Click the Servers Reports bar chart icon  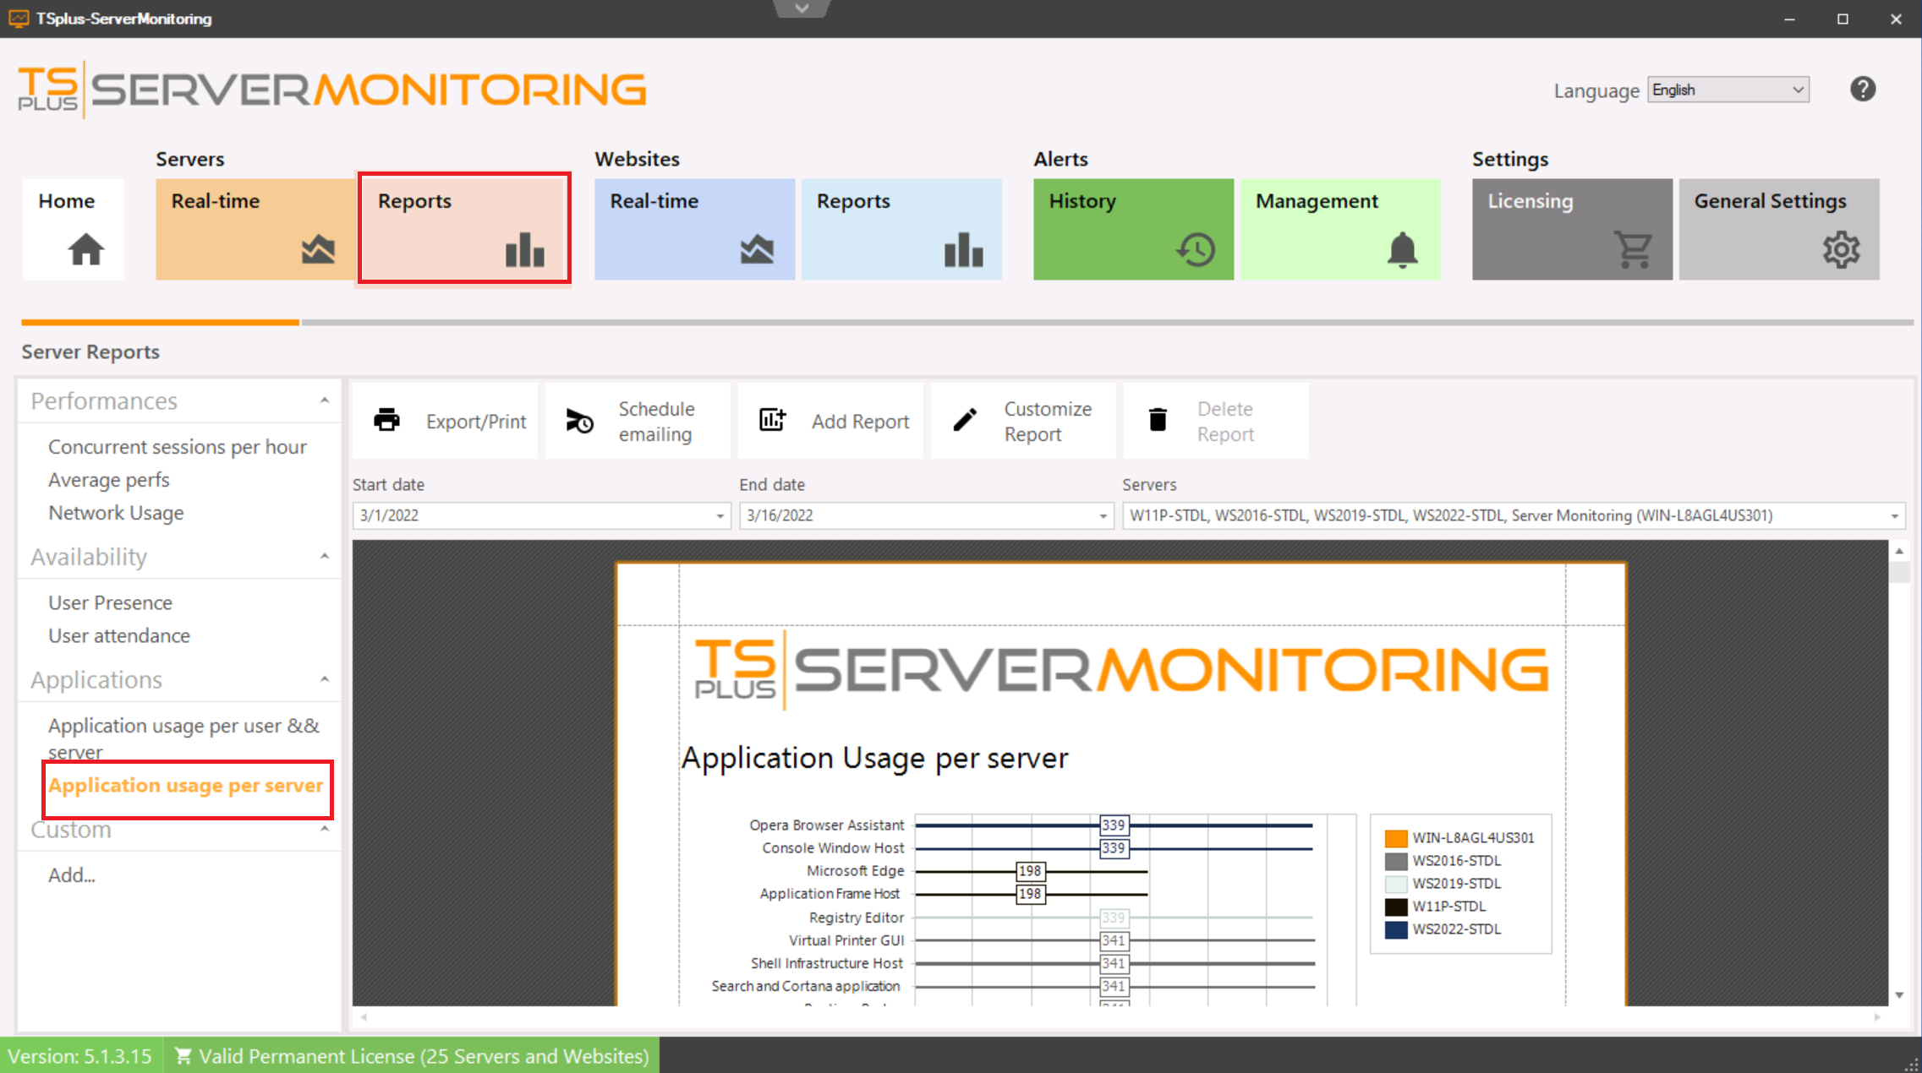tap(523, 248)
